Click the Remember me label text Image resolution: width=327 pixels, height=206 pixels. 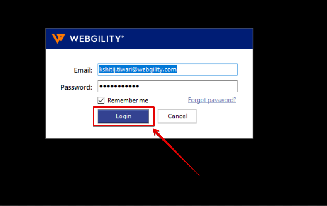click(x=128, y=100)
